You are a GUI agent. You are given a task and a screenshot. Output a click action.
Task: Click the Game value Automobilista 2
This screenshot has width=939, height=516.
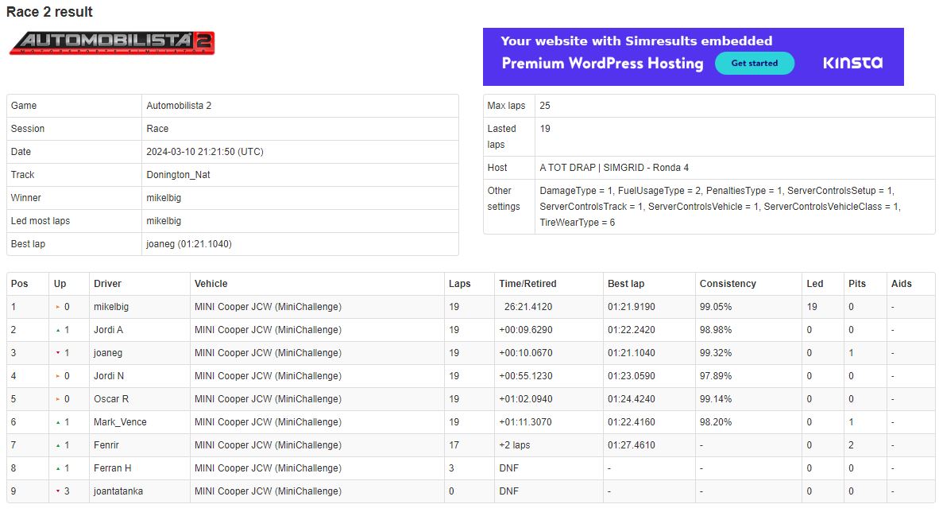179,106
